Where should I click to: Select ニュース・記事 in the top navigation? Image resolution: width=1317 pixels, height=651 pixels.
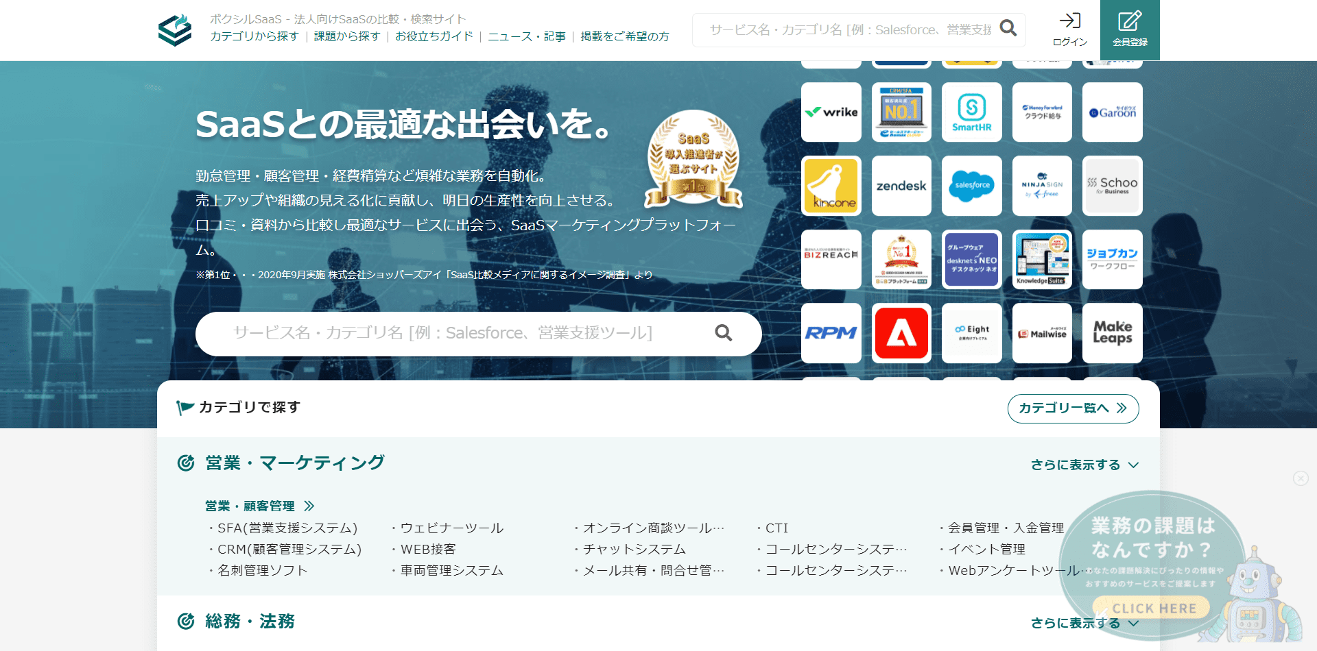tap(525, 37)
